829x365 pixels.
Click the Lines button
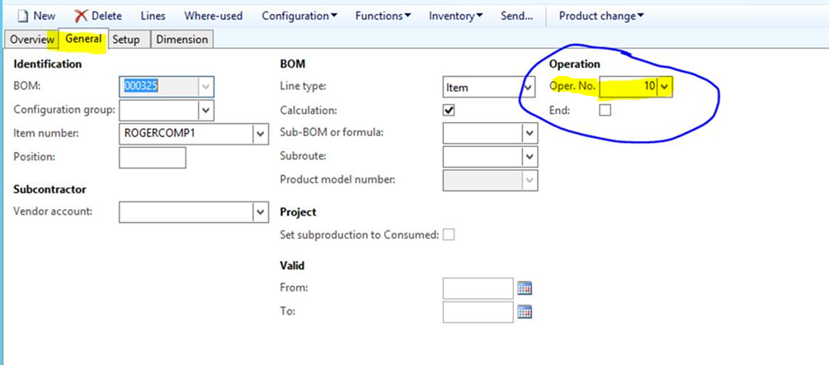[x=153, y=16]
